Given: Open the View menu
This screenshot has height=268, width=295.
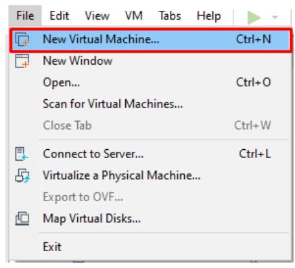Looking at the screenshot, I should tap(97, 16).
